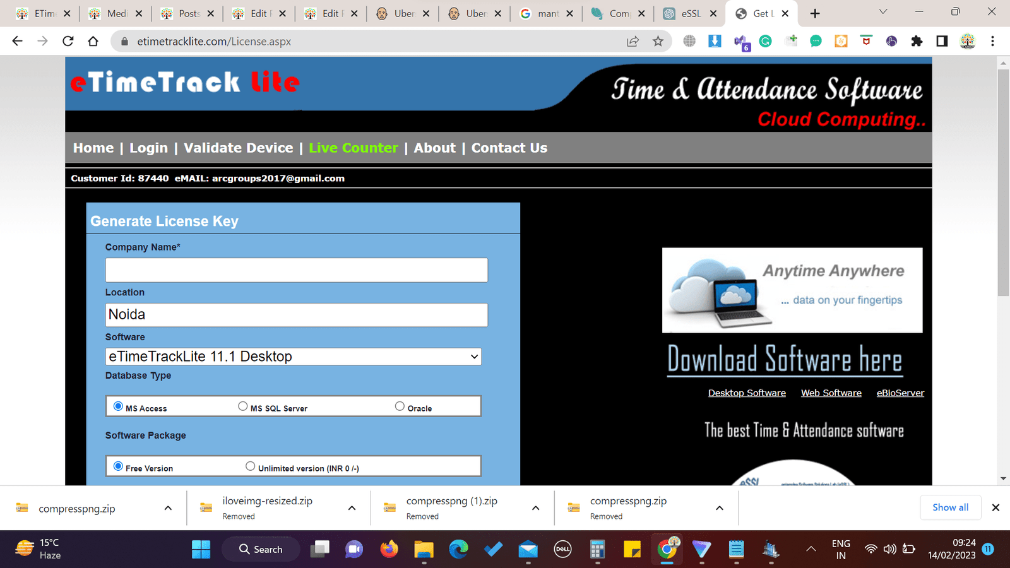
Task: Open the Home menu item
Action: 93,148
